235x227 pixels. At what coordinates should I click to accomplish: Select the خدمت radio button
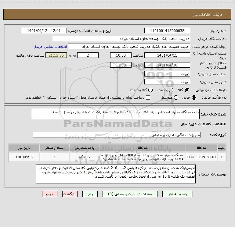[171, 90]
